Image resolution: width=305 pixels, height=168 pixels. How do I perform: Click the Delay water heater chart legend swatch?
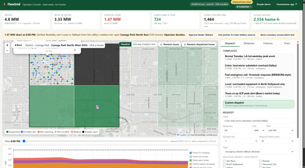(x=191, y=160)
